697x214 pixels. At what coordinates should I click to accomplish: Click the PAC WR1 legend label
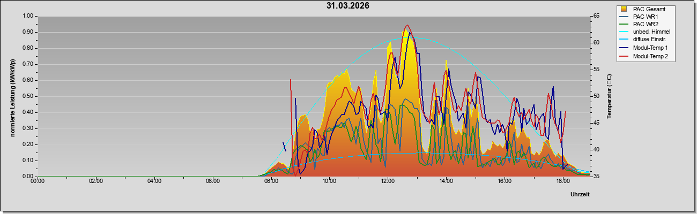(x=646, y=17)
